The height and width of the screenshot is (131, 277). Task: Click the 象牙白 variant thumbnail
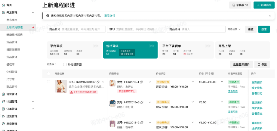(112, 83)
